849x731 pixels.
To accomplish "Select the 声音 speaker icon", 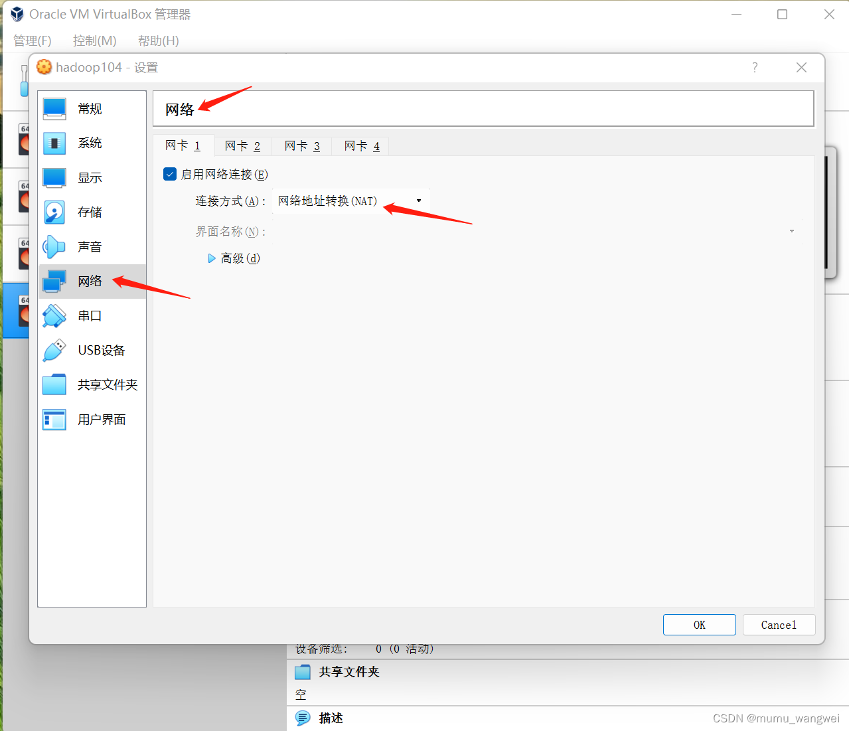I will click(x=54, y=246).
